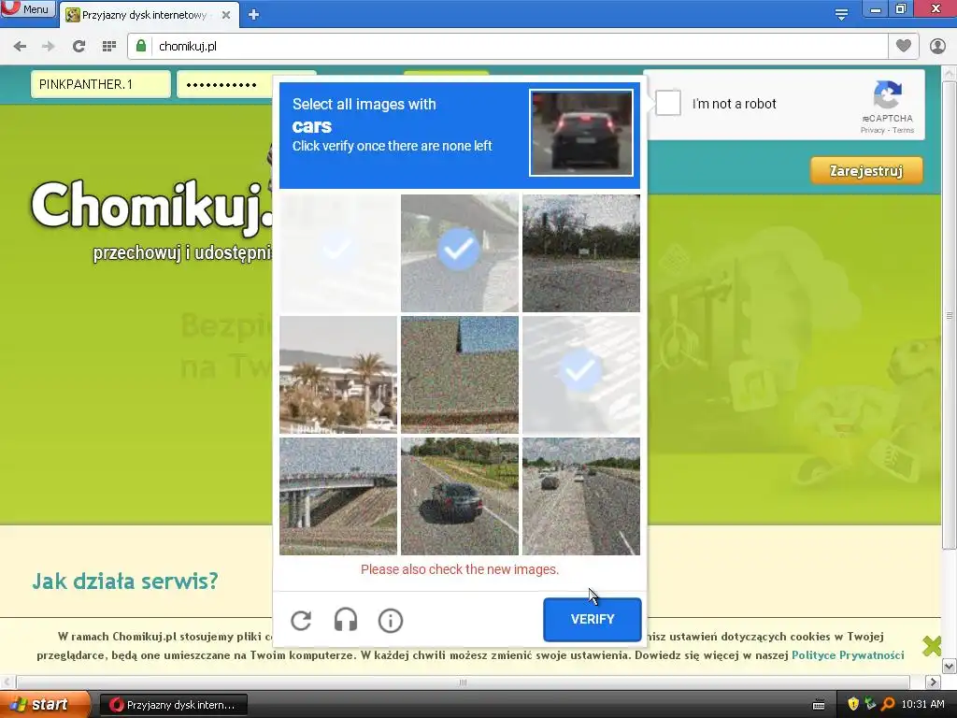
Task: Switch to audio captcha challenge
Action: coord(346,621)
